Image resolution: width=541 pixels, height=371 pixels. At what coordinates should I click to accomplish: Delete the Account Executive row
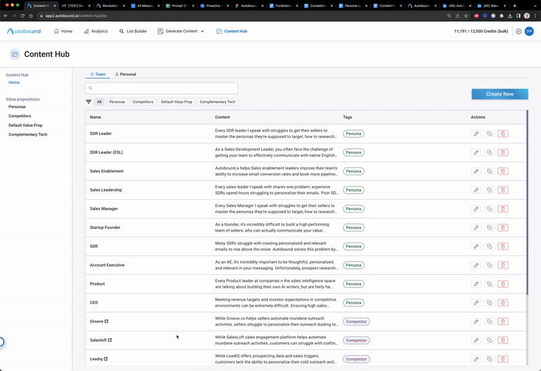502,265
